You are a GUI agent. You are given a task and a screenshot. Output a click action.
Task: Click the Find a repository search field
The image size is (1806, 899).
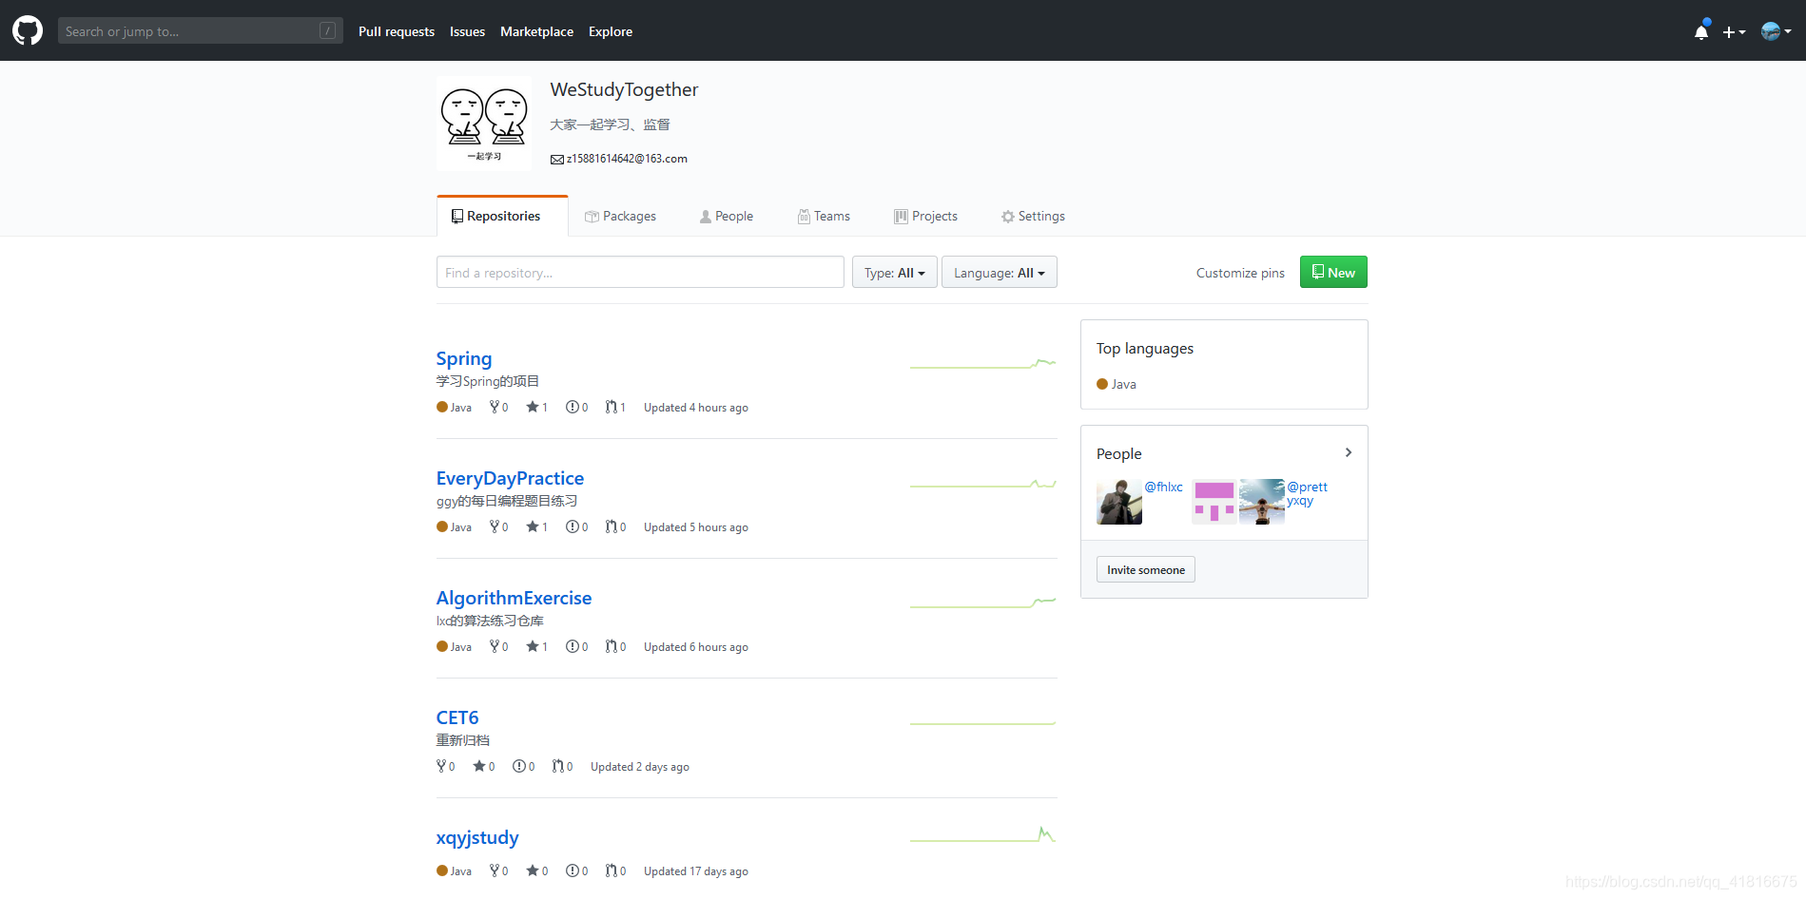640,272
